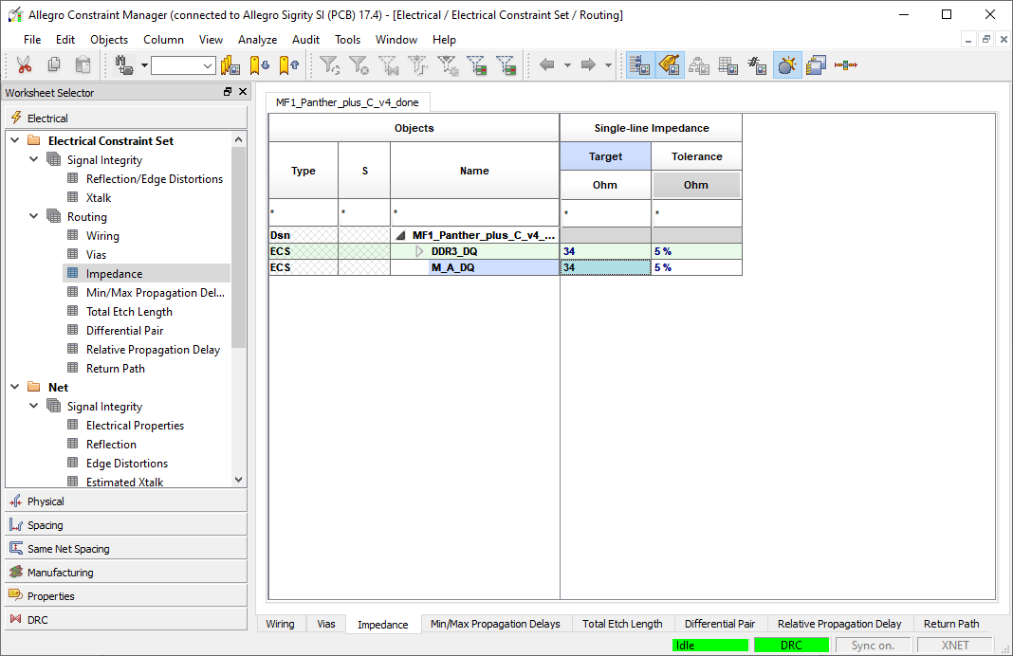Viewport: 1013px width, 656px height.
Task: Open the Spacing worksheet section
Action: (45, 525)
